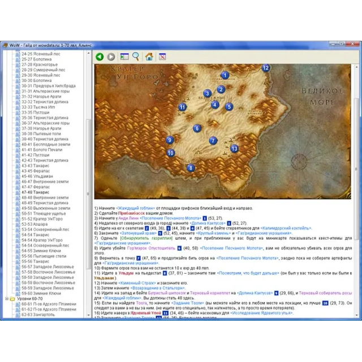Viewport: 362px width, 362px height.
Task: Open «Посмотрим, что будет дальше» link
Action: pyautogui.click(x=248, y=273)
